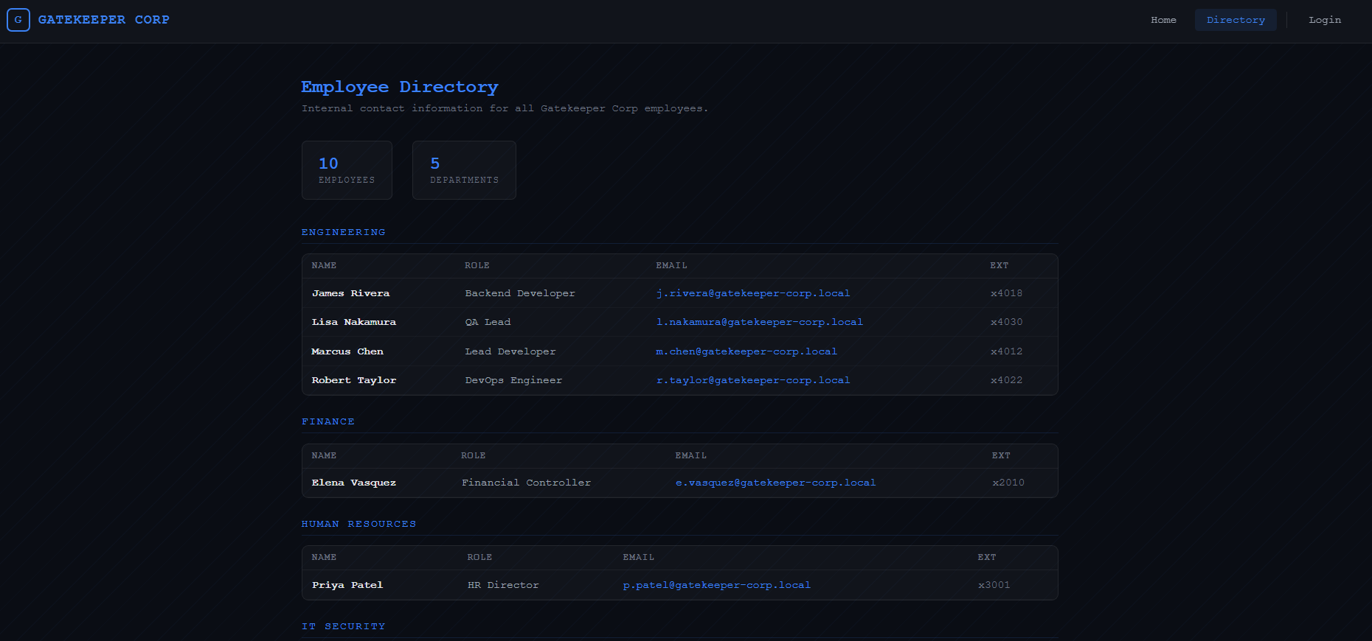Open Elena Vasquez's email link
This screenshot has width=1372, height=641.
coord(775,483)
